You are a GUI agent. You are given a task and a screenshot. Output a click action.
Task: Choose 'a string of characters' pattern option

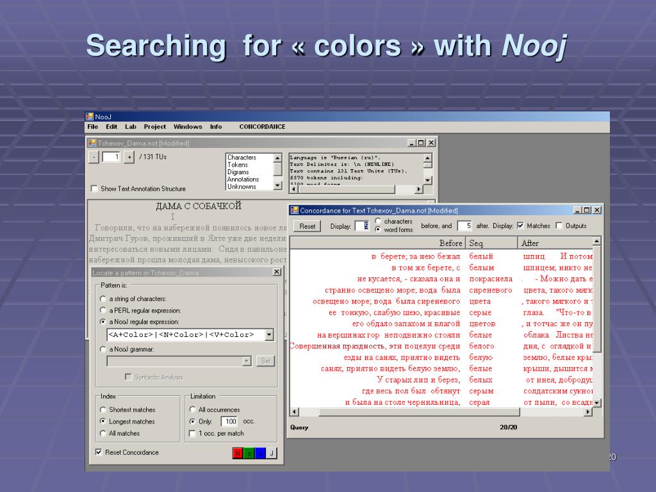pyautogui.click(x=103, y=299)
